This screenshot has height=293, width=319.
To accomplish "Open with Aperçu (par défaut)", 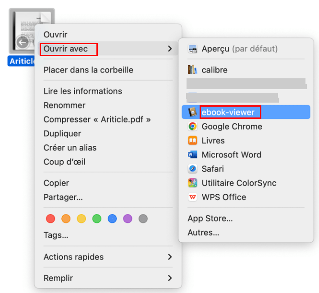I will point(246,49).
